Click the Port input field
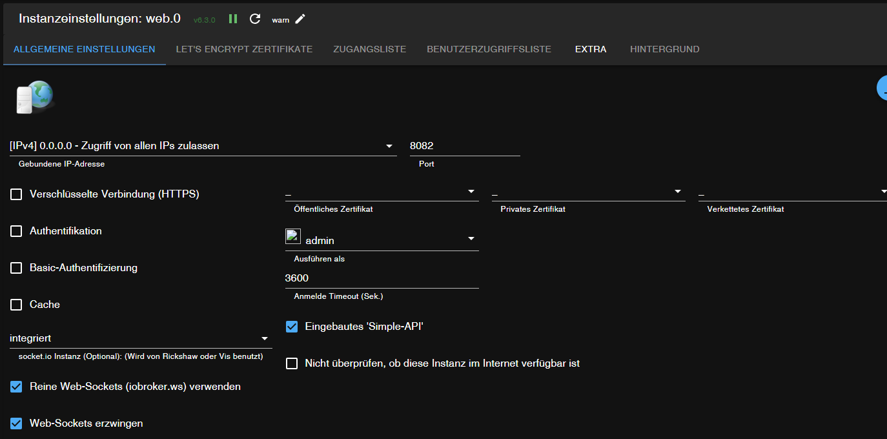 [464, 146]
